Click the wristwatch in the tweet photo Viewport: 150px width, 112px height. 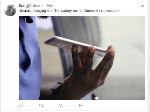pyautogui.click(x=57, y=87)
